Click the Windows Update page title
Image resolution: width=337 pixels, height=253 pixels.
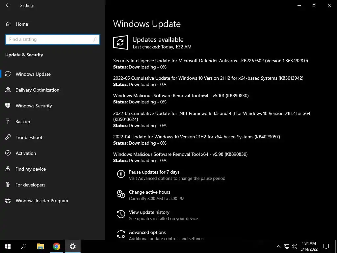click(x=147, y=24)
